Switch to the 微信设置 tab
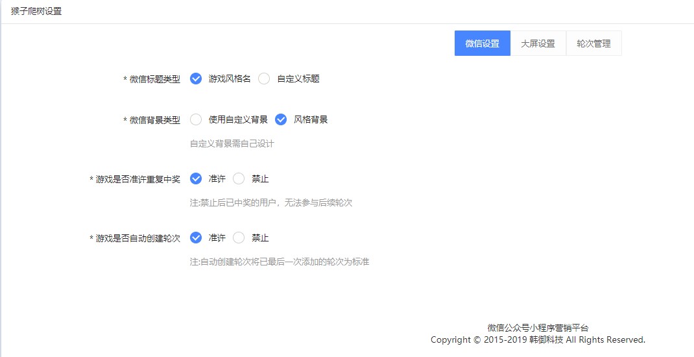694x357 pixels. pyautogui.click(x=483, y=43)
